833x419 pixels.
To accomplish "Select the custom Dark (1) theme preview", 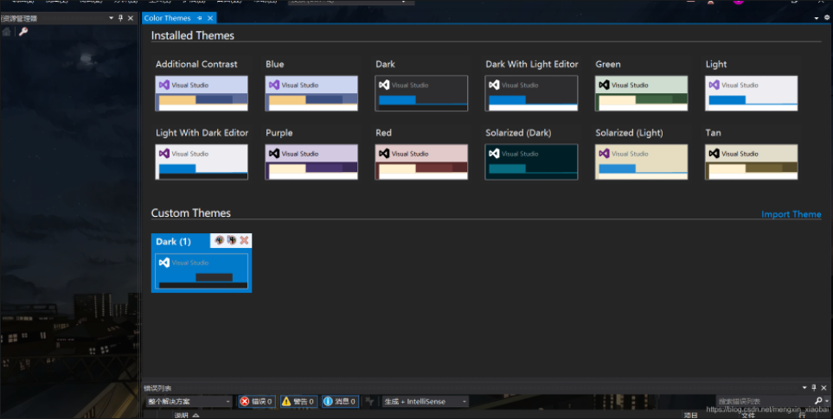I will pyautogui.click(x=202, y=271).
